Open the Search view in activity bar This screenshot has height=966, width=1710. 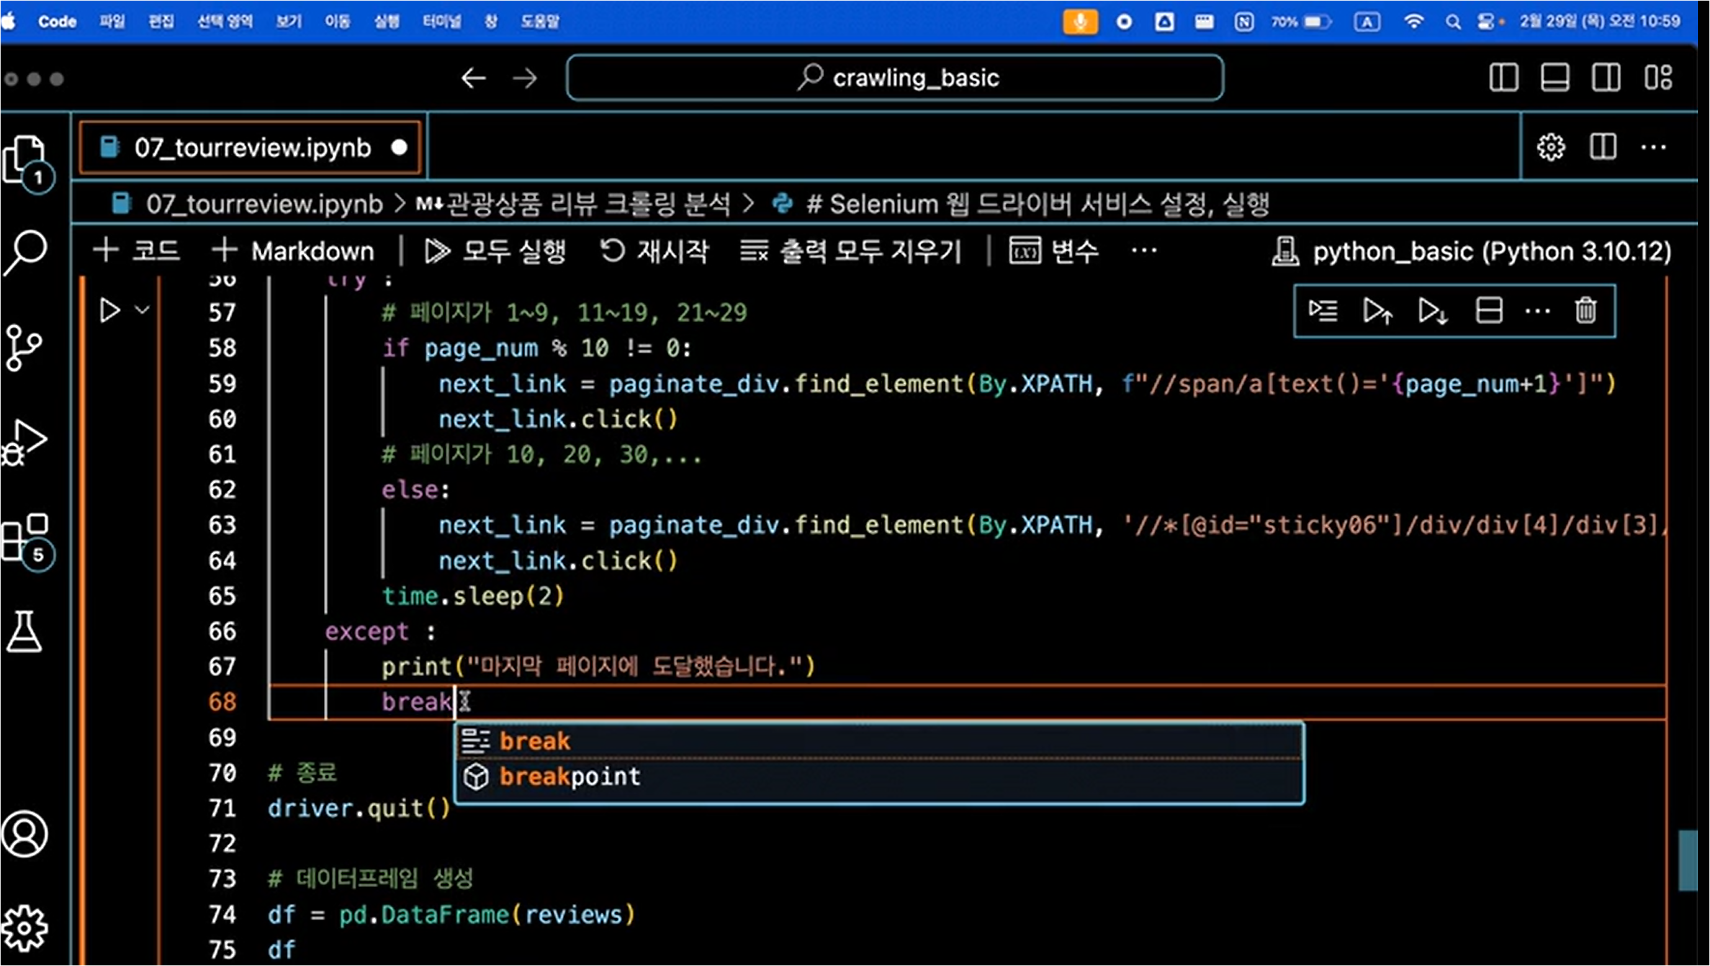coord(25,252)
